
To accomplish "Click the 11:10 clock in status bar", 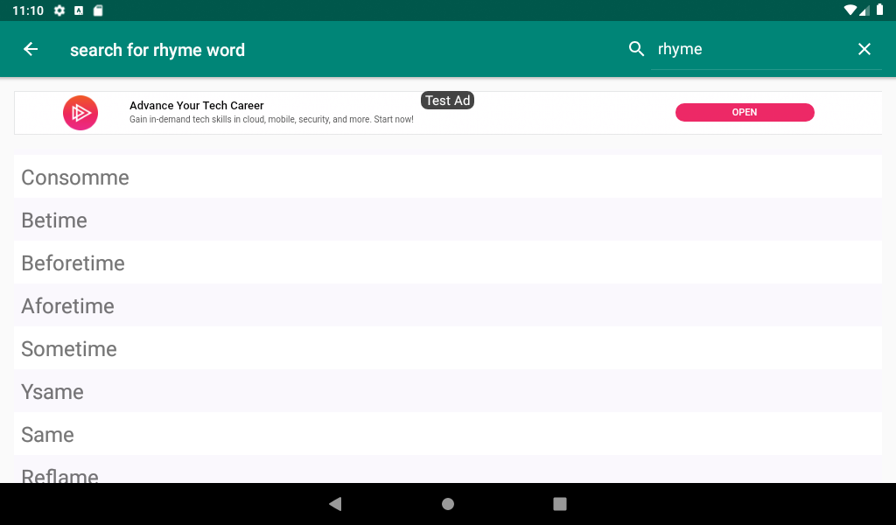I will [x=28, y=10].
